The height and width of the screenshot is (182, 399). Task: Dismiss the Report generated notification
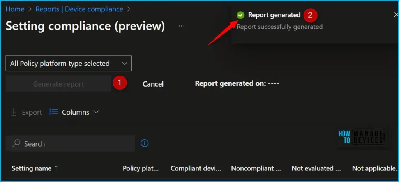click(x=395, y=15)
